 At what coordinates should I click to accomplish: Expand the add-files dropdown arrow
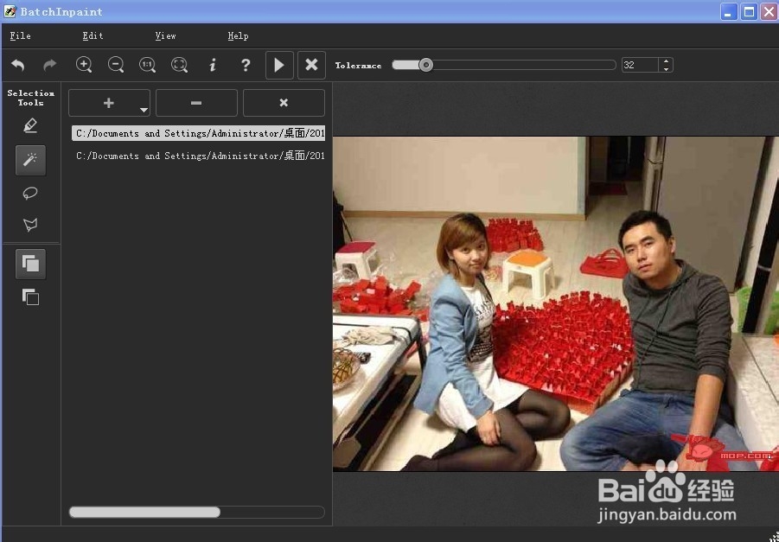[144, 110]
